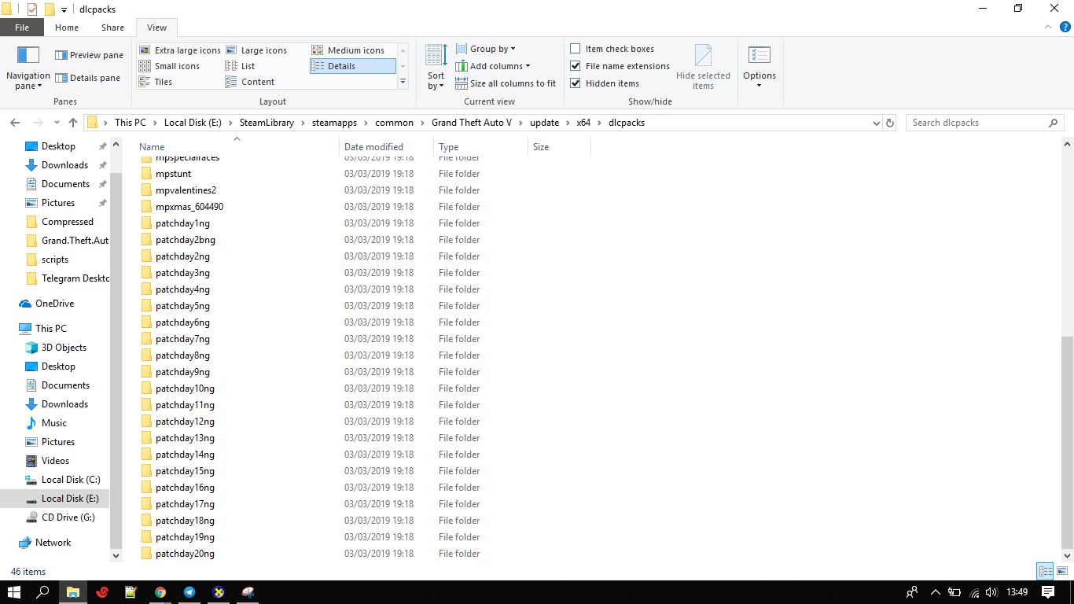The width and height of the screenshot is (1074, 604).
Task: Select the mpvalentines2 folder
Action: pyautogui.click(x=186, y=190)
